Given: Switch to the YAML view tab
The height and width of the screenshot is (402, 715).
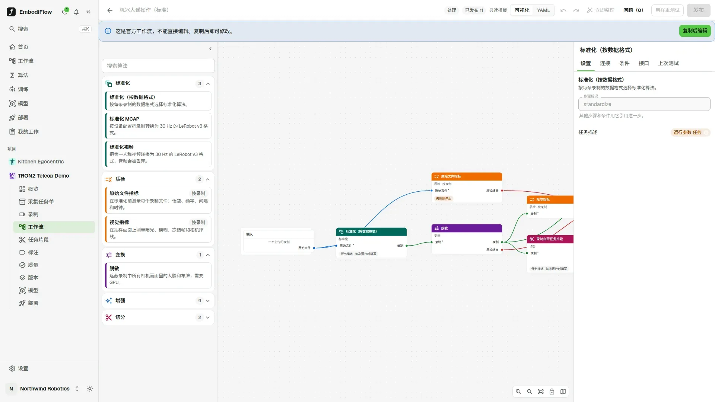Looking at the screenshot, I should point(543,10).
